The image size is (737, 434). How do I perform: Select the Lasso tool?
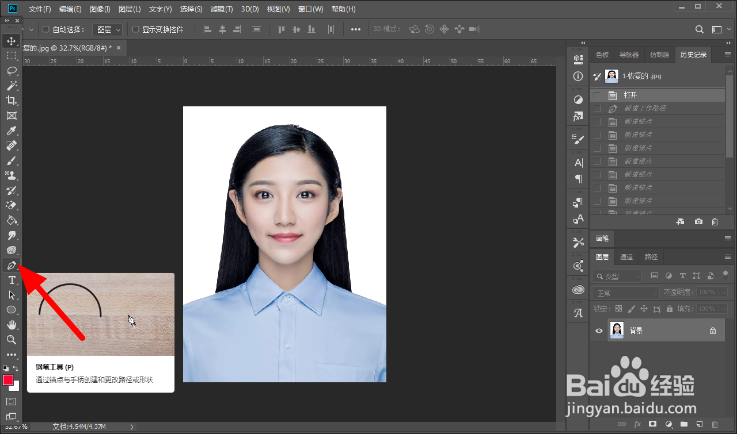point(11,71)
